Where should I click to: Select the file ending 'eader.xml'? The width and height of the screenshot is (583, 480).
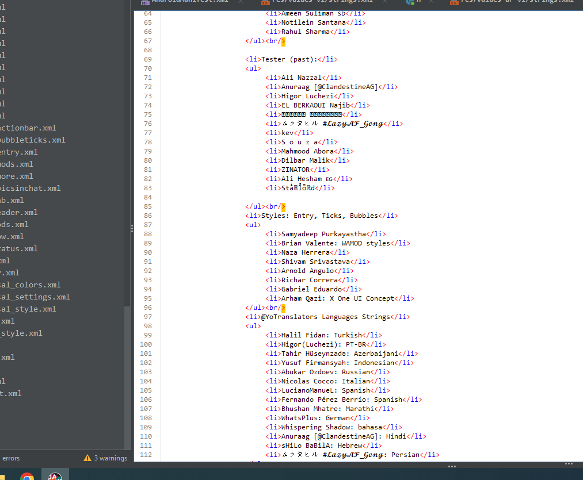click(x=18, y=213)
